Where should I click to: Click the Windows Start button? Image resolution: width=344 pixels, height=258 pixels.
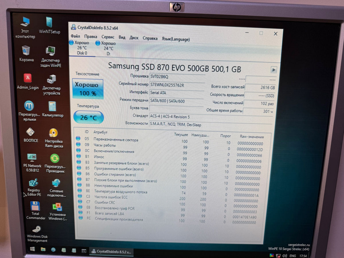[32, 249]
